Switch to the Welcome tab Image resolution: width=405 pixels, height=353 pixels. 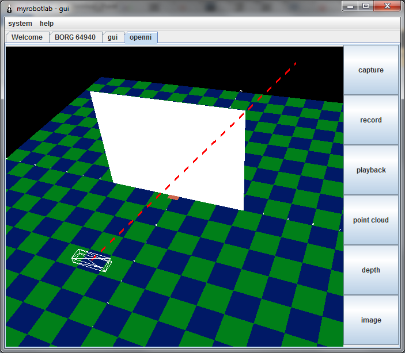click(27, 37)
